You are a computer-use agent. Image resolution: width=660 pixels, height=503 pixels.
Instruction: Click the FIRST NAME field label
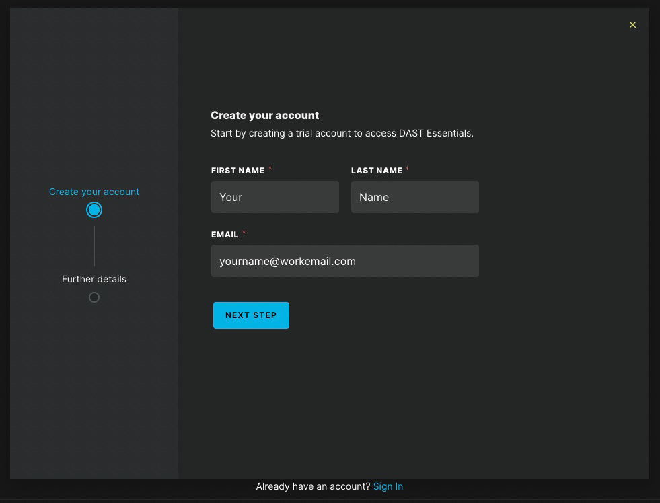[x=237, y=170]
